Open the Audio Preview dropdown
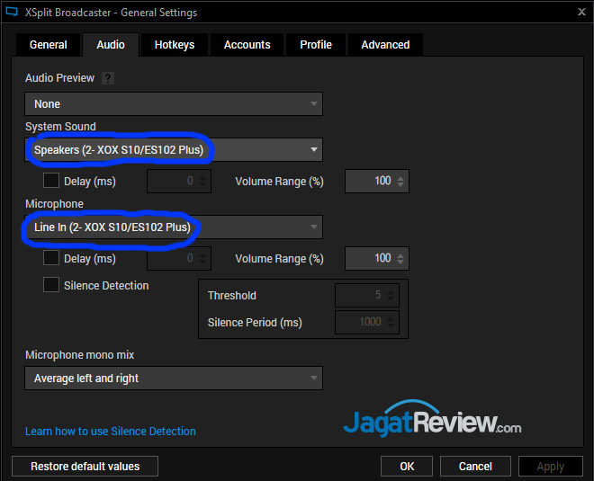 click(174, 104)
